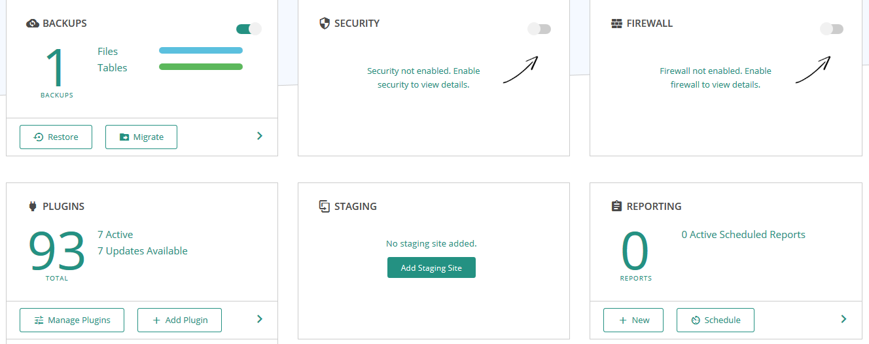Open Reporting details via chevron arrow
869x344 pixels.
pos(843,319)
